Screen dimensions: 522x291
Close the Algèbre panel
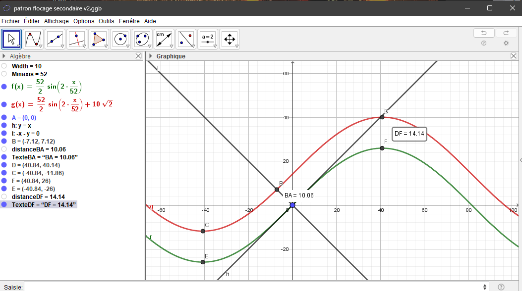pos(138,56)
